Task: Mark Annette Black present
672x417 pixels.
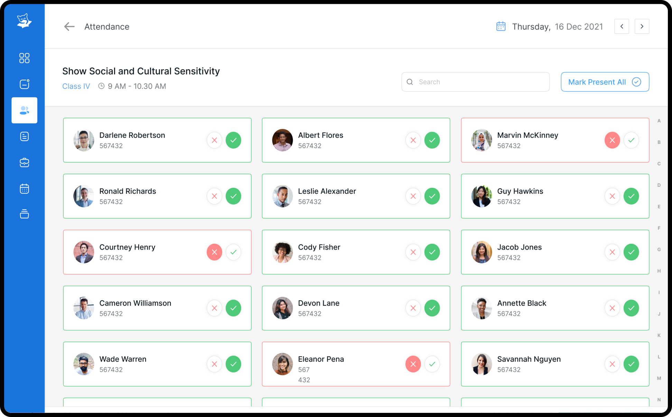Action: 631,308
